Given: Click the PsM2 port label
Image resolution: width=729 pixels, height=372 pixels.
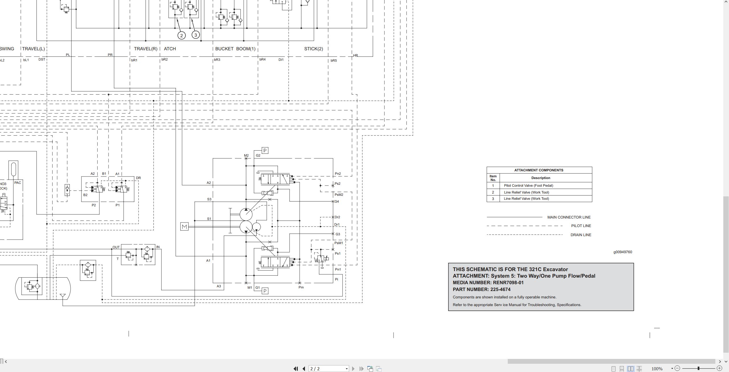Looking at the screenshot, I should (x=339, y=195).
